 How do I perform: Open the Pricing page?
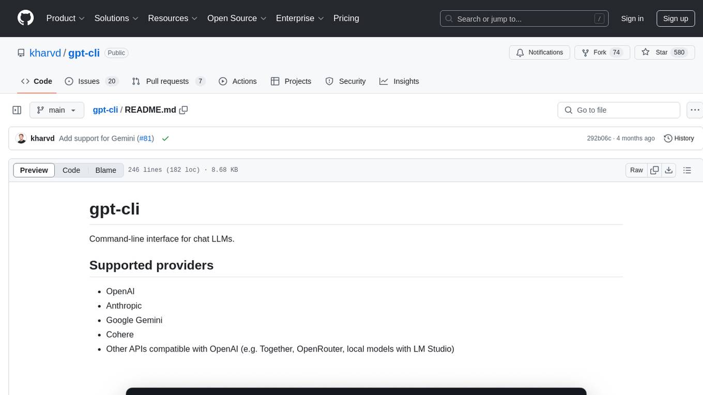pyautogui.click(x=346, y=18)
